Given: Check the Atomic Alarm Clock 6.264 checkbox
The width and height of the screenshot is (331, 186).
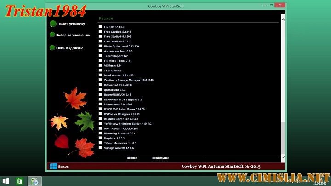Looking at the screenshot, I should pyautogui.click(x=100, y=128).
